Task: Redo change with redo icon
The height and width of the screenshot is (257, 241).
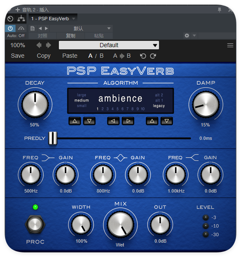Action: tap(153, 56)
